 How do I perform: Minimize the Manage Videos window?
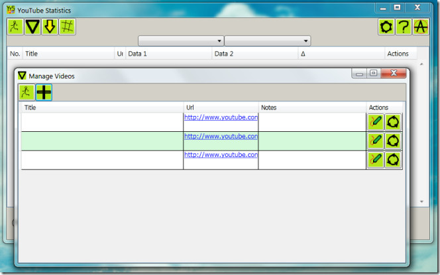(x=359, y=74)
